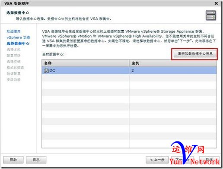Click the 格式化磁盘 step

coord(15,68)
